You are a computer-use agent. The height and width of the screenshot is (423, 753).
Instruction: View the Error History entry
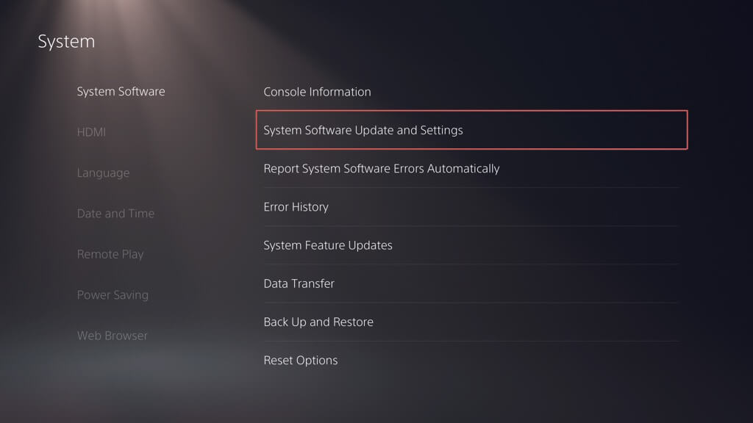click(x=296, y=207)
